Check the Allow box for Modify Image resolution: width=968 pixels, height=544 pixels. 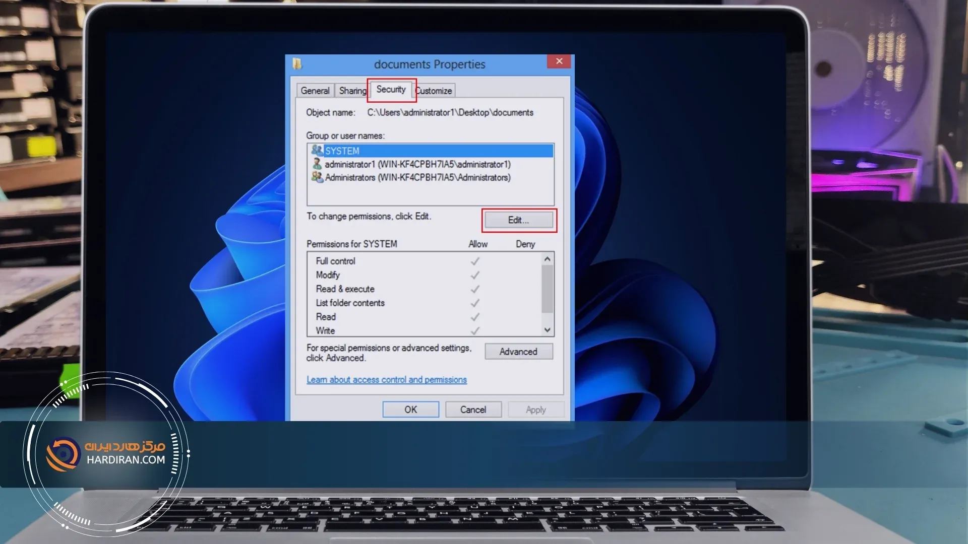474,275
